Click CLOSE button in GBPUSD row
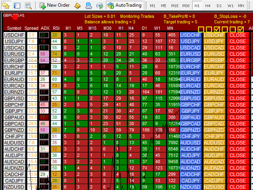The height and width of the screenshot is (190, 253). 238,99
